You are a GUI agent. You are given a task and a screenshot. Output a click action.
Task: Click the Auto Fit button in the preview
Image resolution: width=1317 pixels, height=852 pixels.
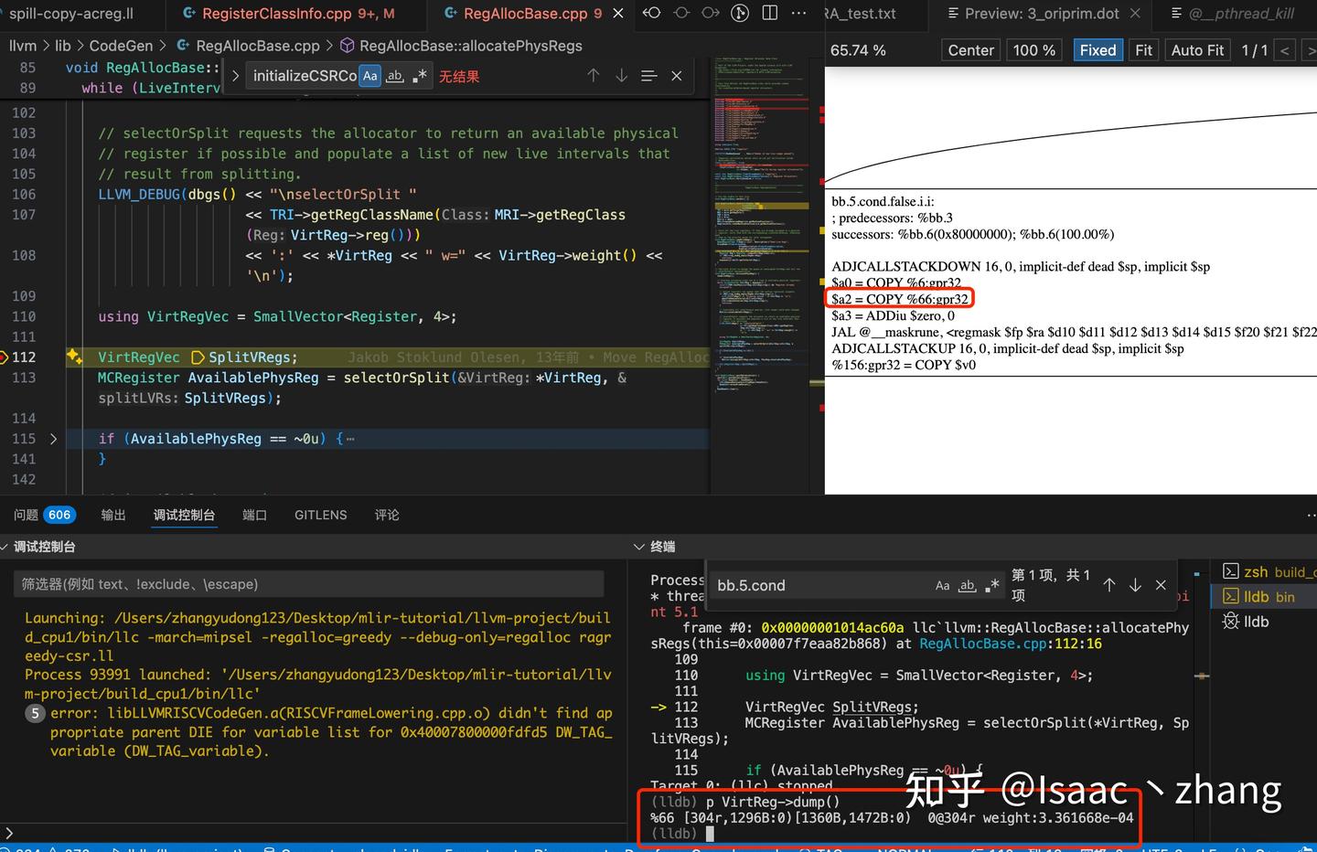pos(1196,50)
